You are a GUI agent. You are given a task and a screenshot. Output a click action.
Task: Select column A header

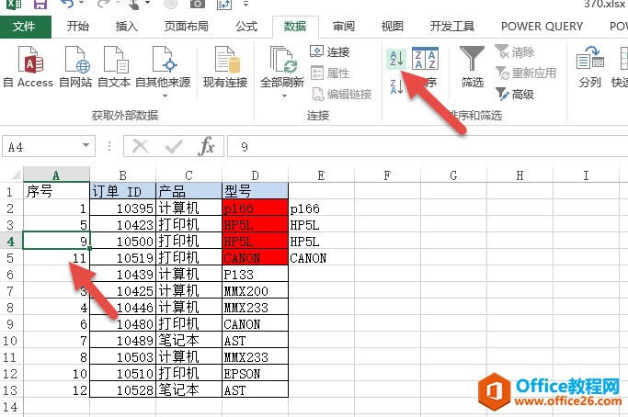(56, 175)
